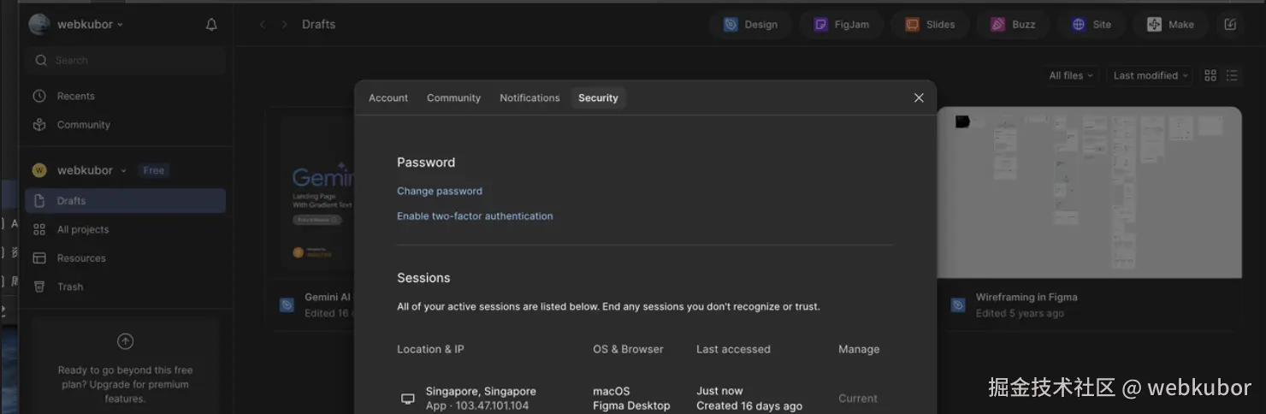Select the Security tab
The image size is (1266, 414).
coord(598,98)
